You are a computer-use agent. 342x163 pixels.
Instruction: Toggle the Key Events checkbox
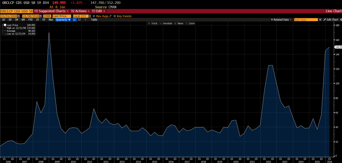[x=114, y=16]
